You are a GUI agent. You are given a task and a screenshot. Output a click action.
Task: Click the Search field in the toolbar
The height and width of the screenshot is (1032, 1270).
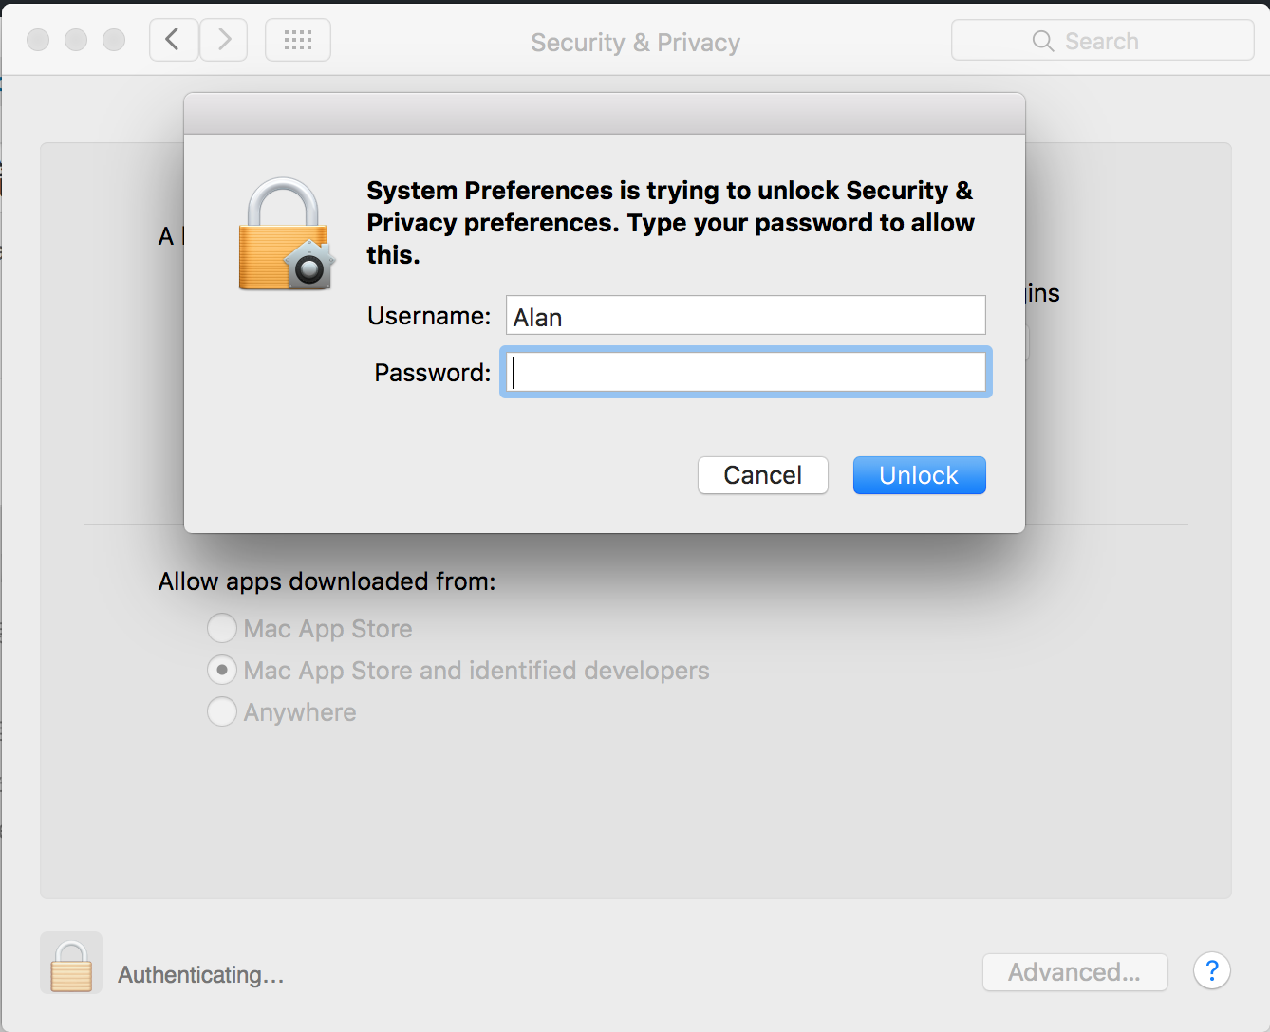coord(1102,41)
